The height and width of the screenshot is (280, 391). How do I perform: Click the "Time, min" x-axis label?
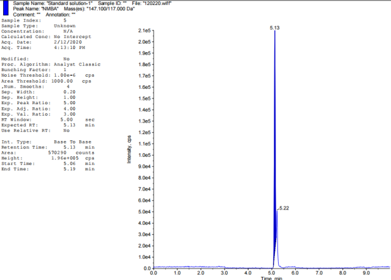(271, 278)
